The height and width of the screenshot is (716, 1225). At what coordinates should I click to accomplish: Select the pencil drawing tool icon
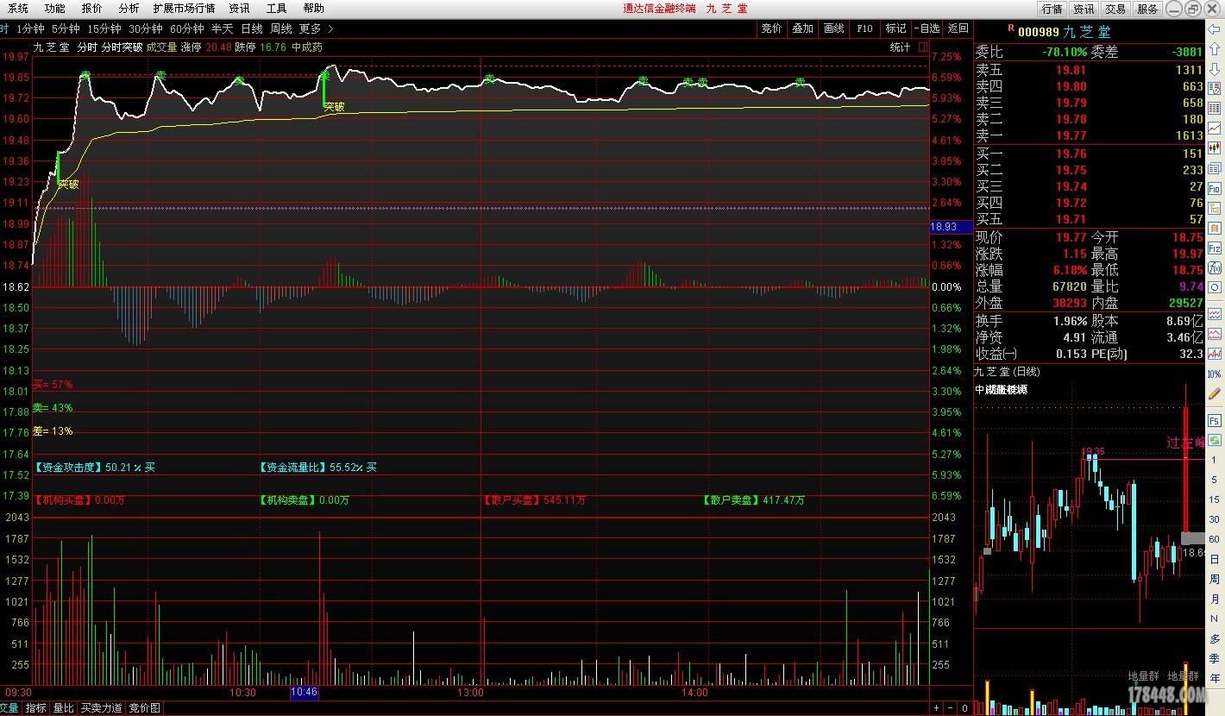(1215, 393)
